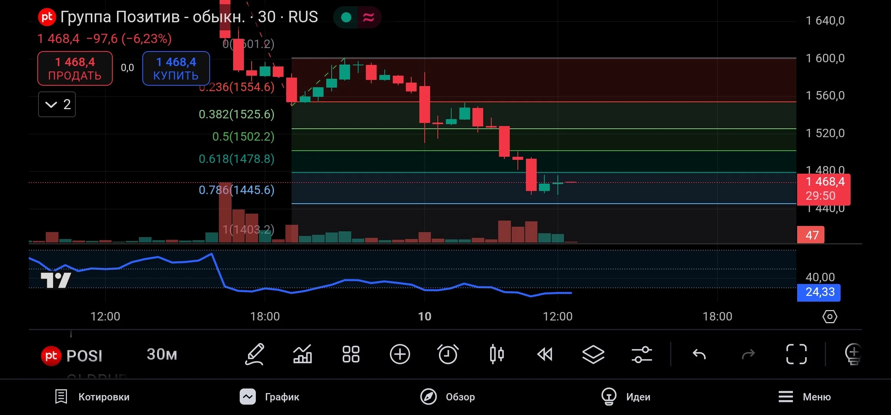Select the drawing pencil tool
The height and width of the screenshot is (415, 891).
tap(255, 354)
